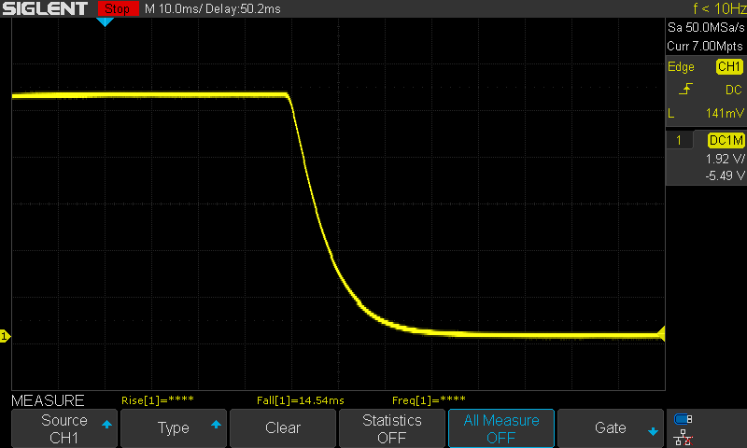Click the SIGLENT logo

pyautogui.click(x=45, y=8)
